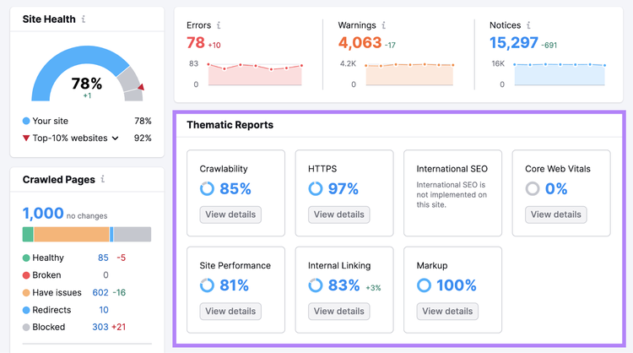View details for Internal Linking
The height and width of the screenshot is (353, 633).
(x=339, y=311)
